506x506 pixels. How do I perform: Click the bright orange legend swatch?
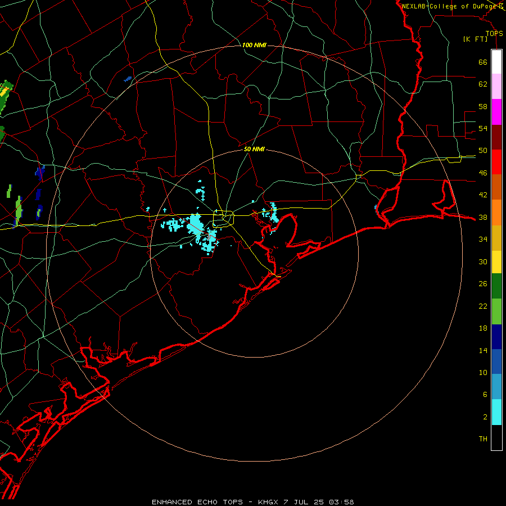pos(496,213)
